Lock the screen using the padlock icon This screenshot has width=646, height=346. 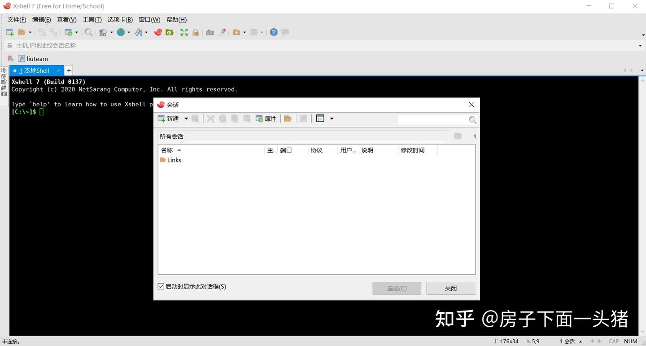pyautogui.click(x=195, y=32)
